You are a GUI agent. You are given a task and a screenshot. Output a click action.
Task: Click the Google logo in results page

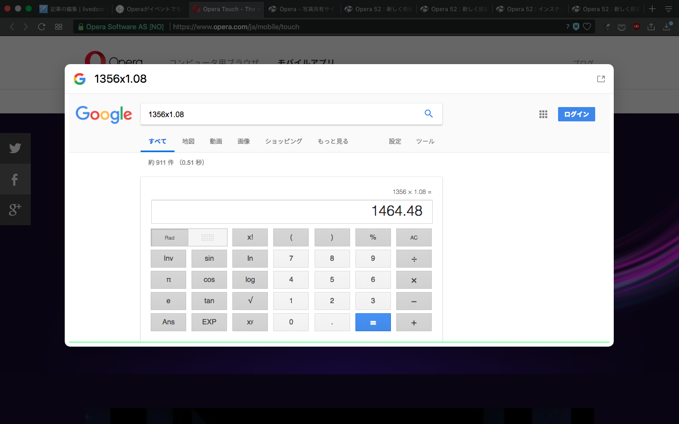pyautogui.click(x=104, y=114)
